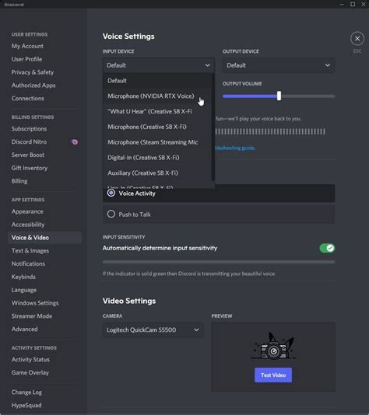This screenshot has width=369, height=415.
Task: Open Language settings
Action: [24, 290]
